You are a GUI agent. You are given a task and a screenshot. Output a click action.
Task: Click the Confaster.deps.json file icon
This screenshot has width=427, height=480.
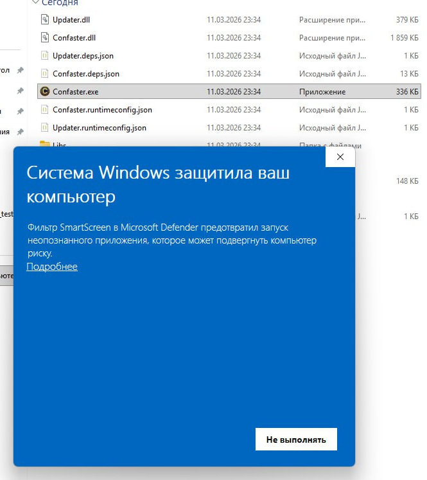click(45, 74)
